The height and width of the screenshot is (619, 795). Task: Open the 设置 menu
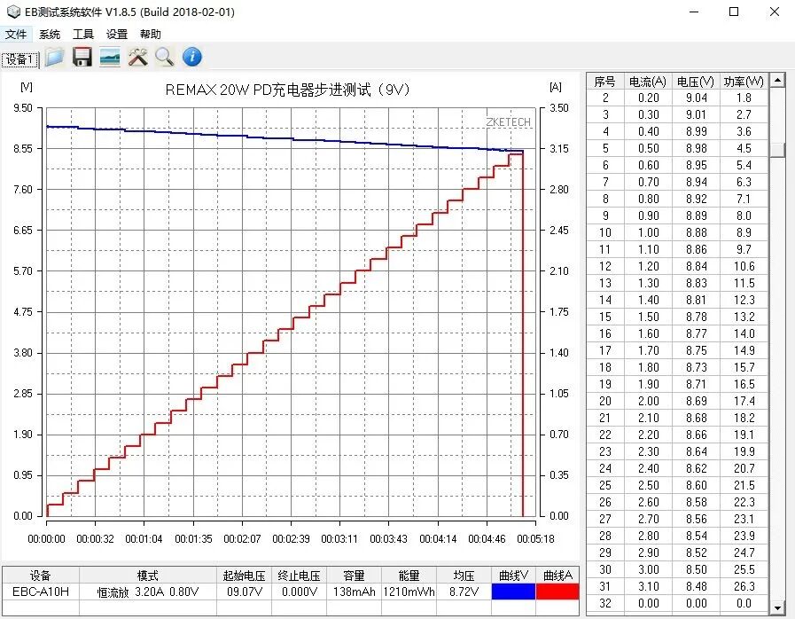(117, 35)
